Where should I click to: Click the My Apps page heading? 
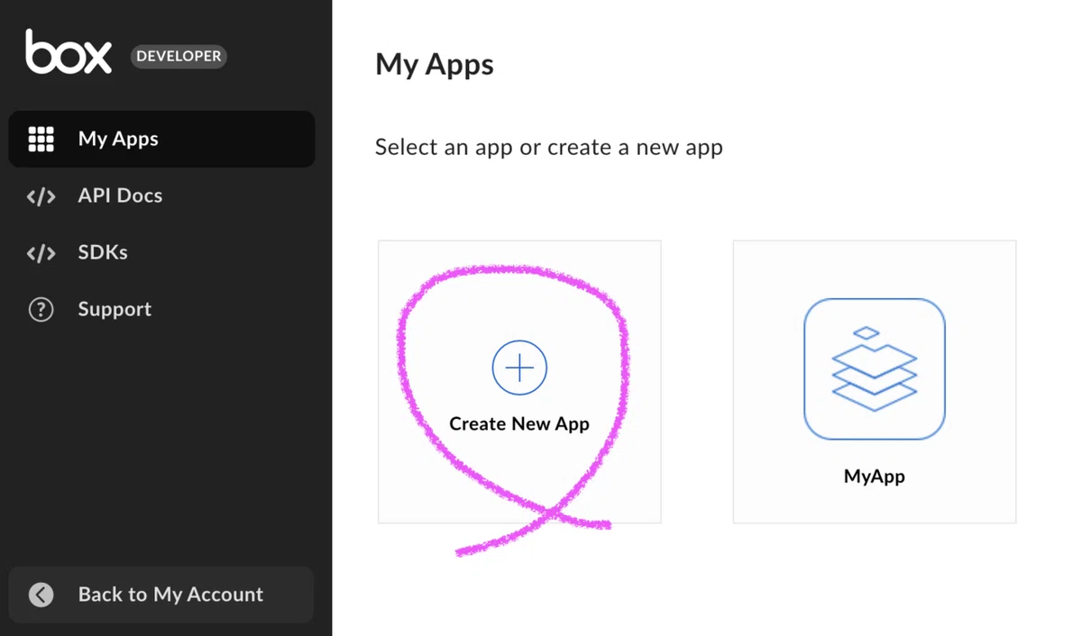[435, 65]
